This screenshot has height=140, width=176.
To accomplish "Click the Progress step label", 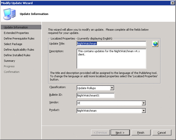I will (x=9, y=66).
